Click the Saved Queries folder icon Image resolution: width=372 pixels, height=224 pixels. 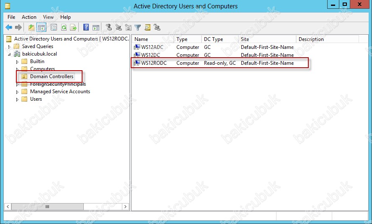17,46
